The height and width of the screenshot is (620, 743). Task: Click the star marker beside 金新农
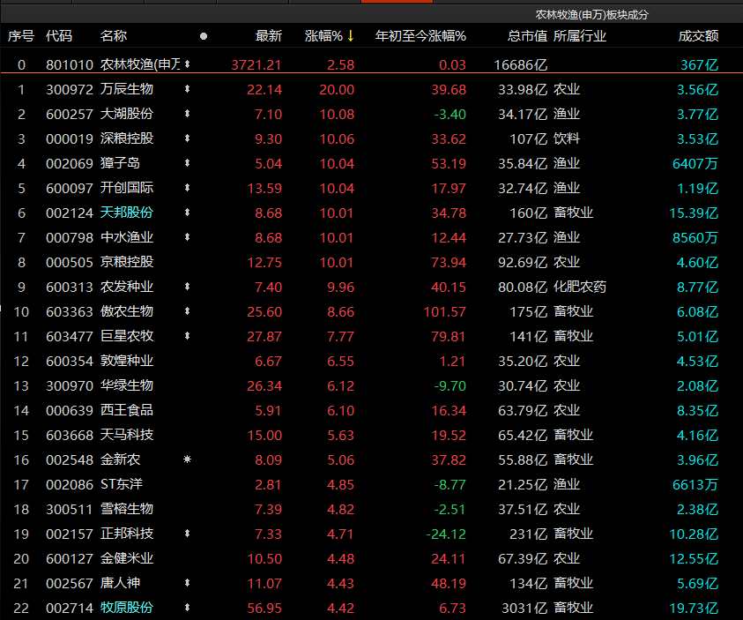[187, 459]
